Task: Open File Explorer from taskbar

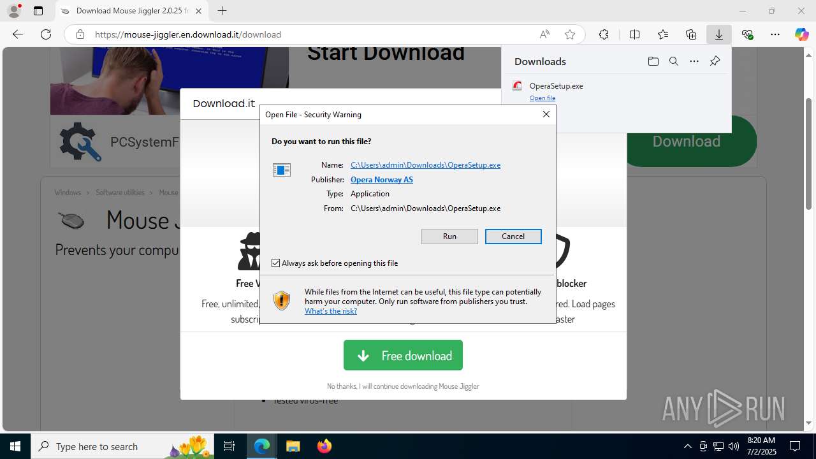Action: [x=293, y=446]
